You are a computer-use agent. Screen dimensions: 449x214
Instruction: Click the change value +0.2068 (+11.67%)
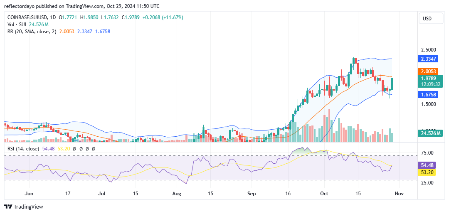(163, 17)
